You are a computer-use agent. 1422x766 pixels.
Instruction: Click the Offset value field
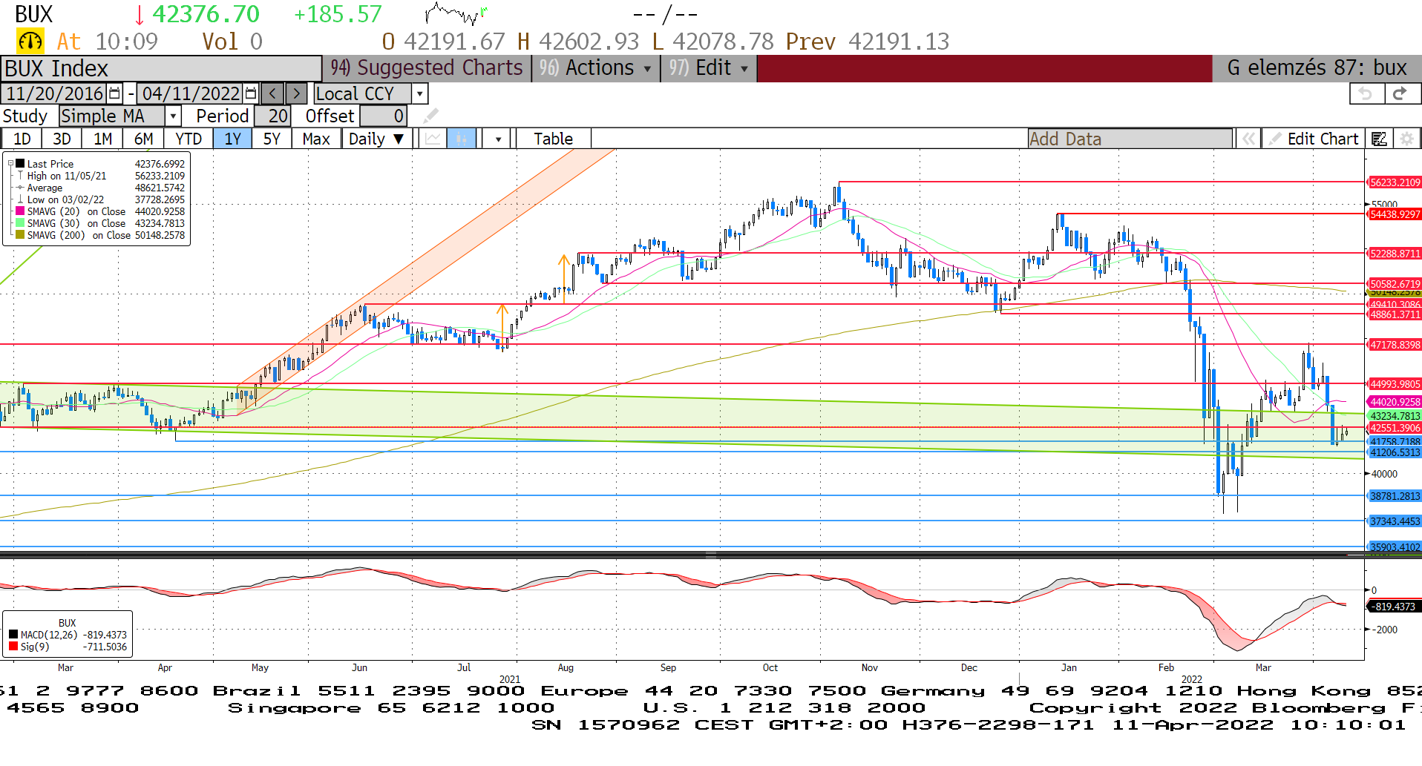(383, 116)
